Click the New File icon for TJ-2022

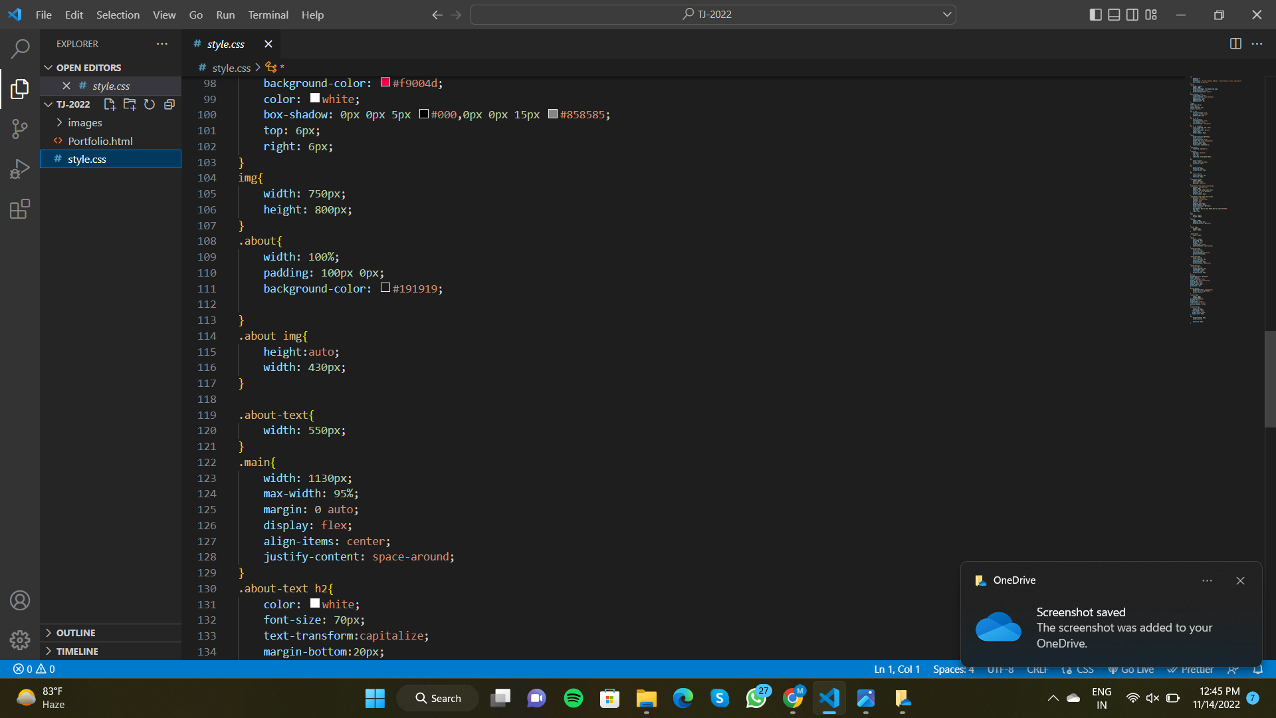click(x=110, y=104)
